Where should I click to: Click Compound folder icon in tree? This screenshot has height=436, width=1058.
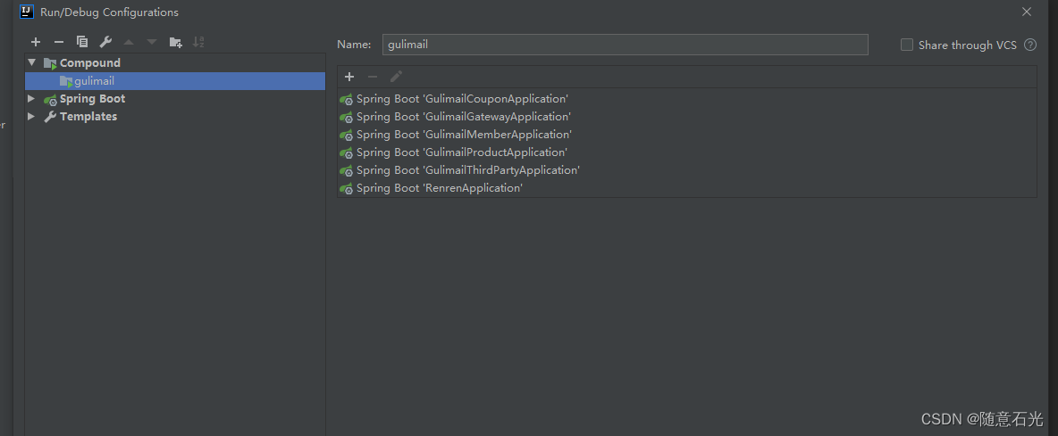[x=50, y=63]
